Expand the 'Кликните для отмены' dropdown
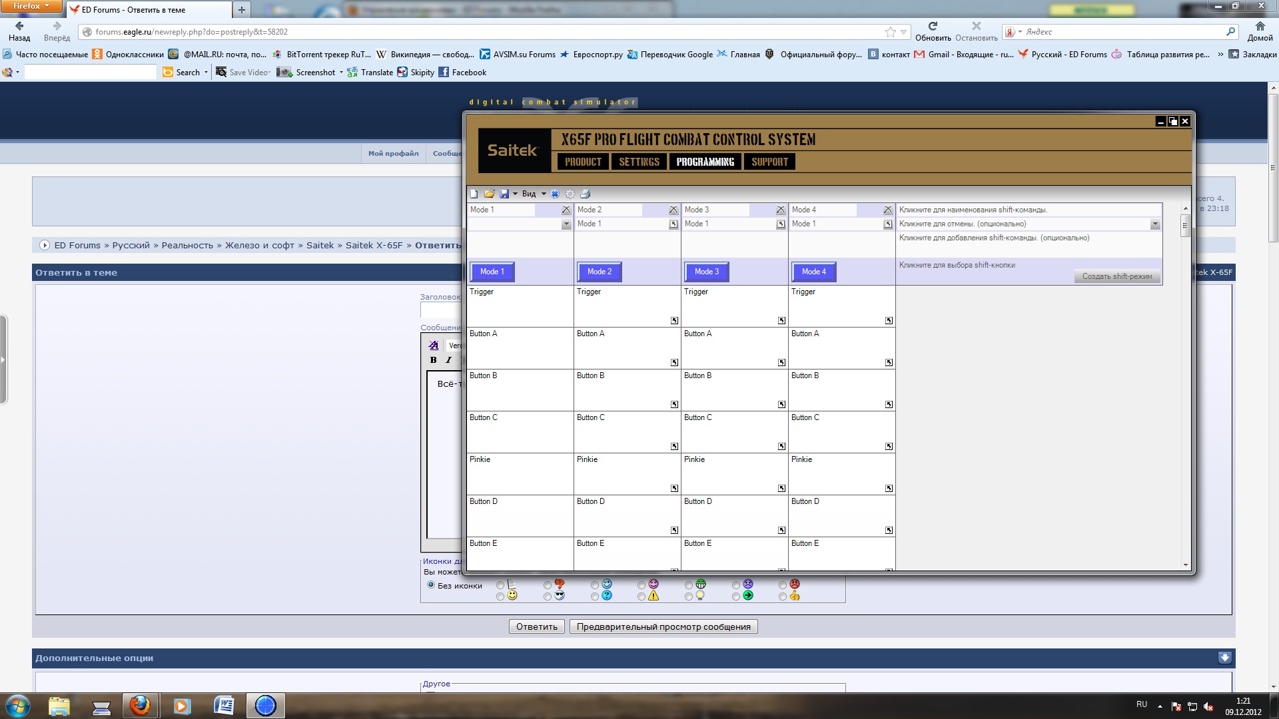Screen dimensions: 1279x719 1155,224
